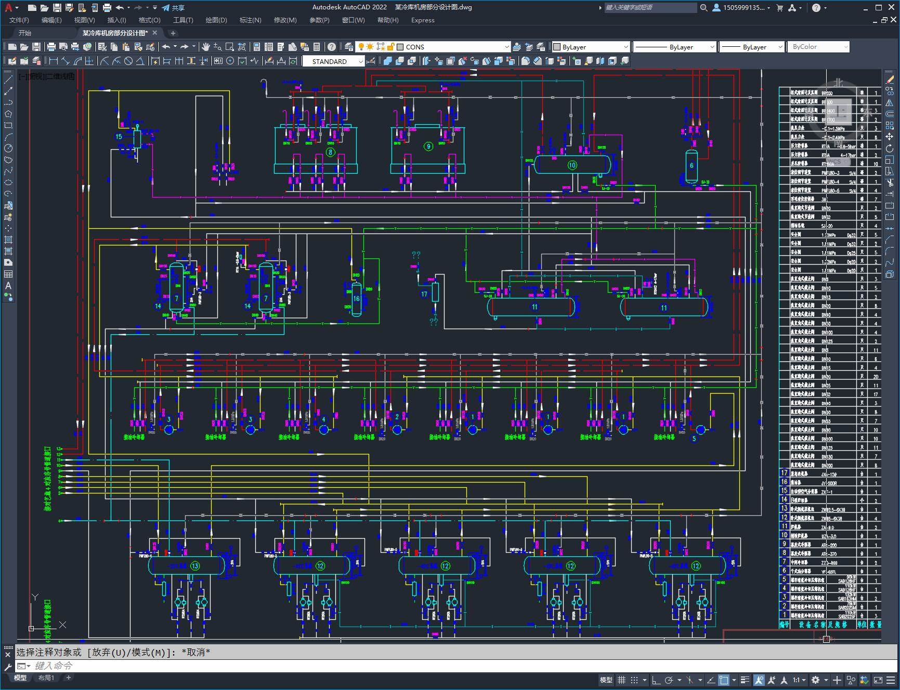900x690 pixels.
Task: Click the Pan hand tool icon
Action: click(206, 47)
